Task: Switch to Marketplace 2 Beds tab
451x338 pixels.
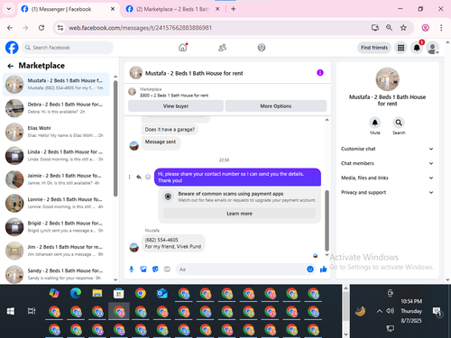Action: [x=171, y=9]
